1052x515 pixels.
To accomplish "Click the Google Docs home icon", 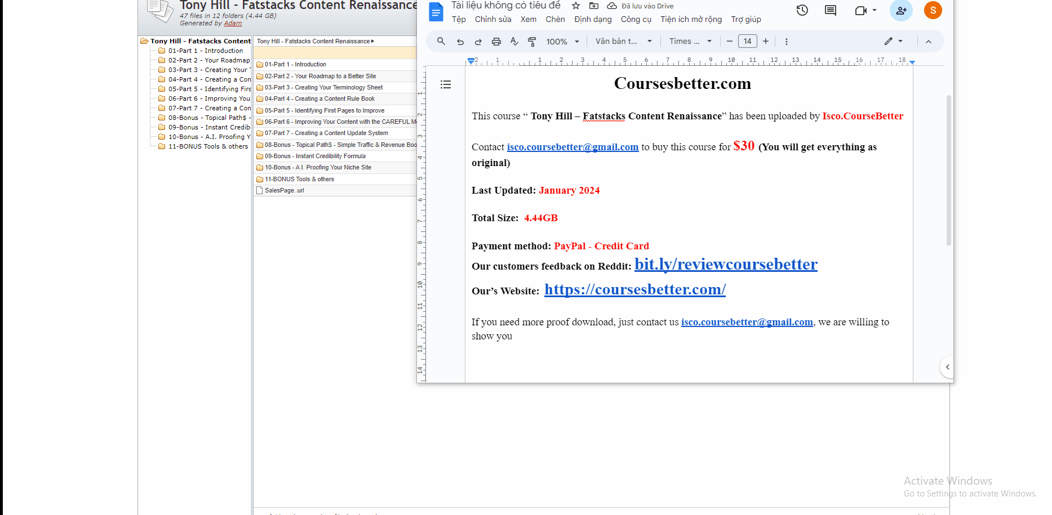I will [x=436, y=11].
